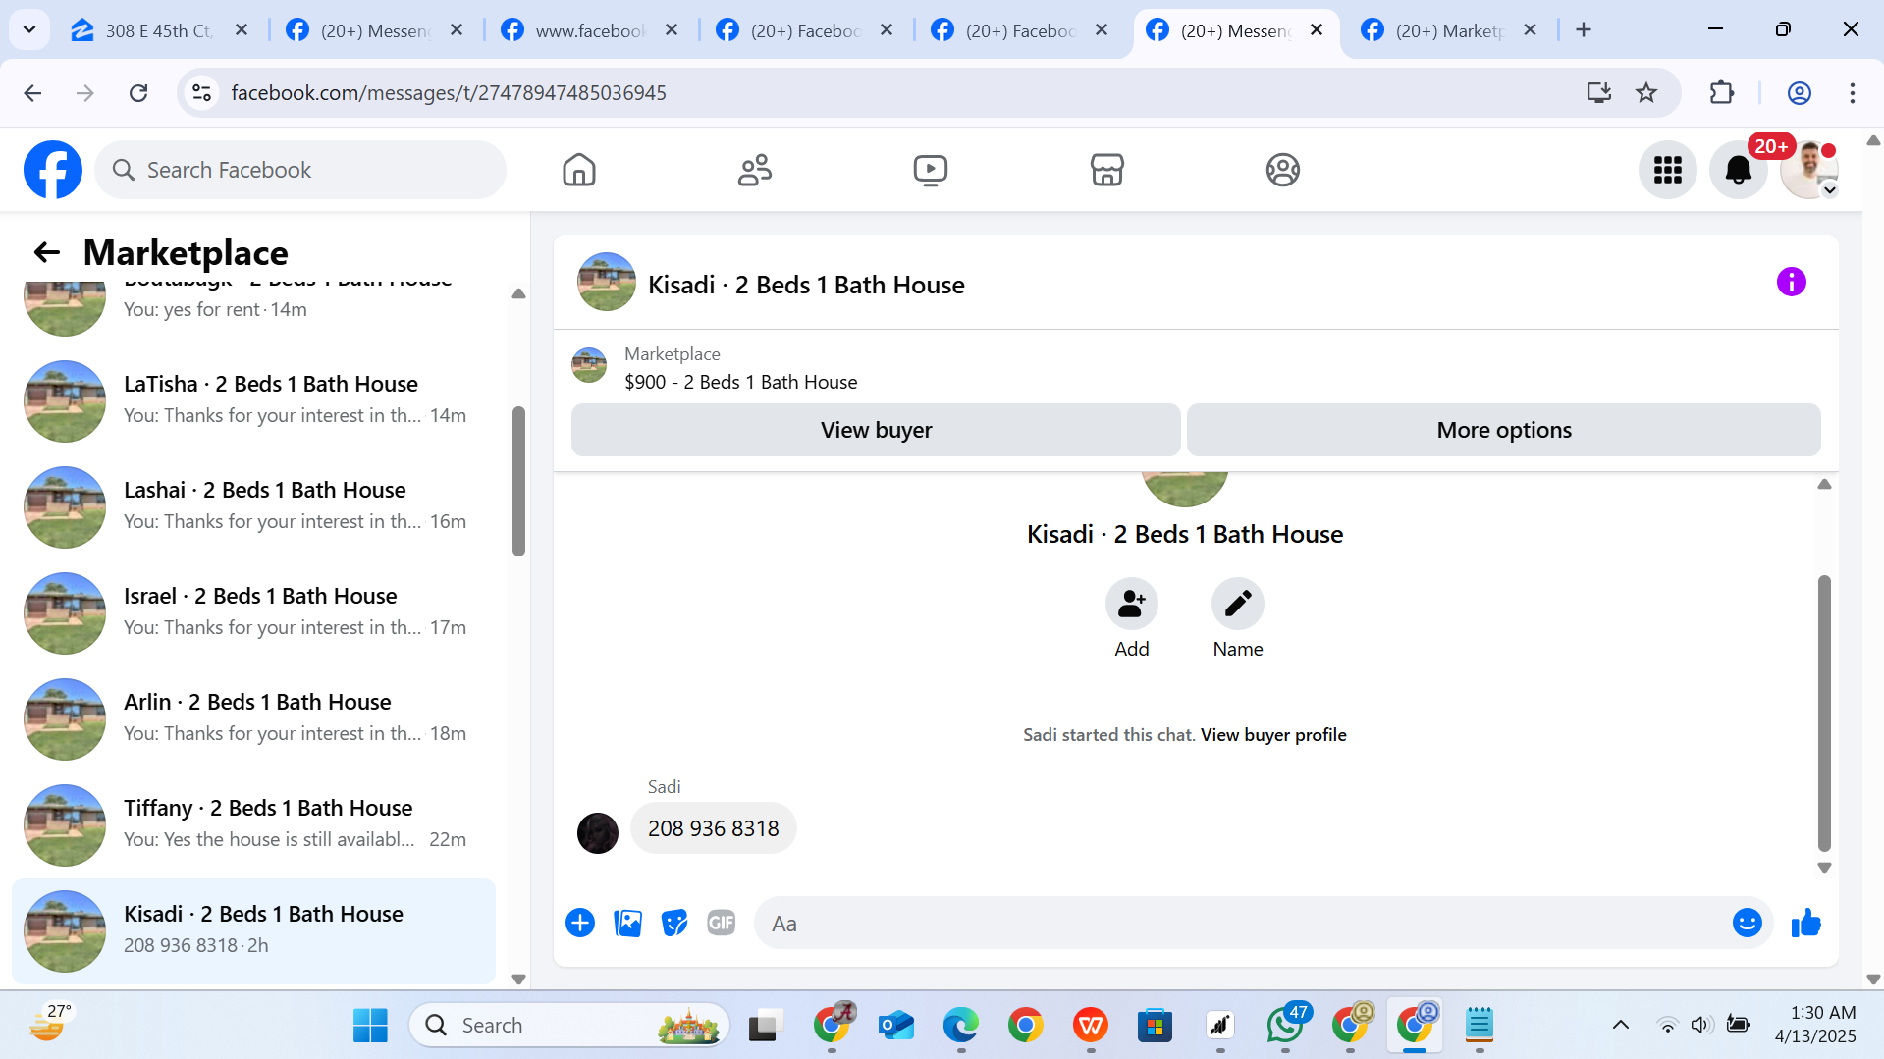Click Sadi's avatar beside the message
The height and width of the screenshot is (1059, 1884).
pos(598,833)
